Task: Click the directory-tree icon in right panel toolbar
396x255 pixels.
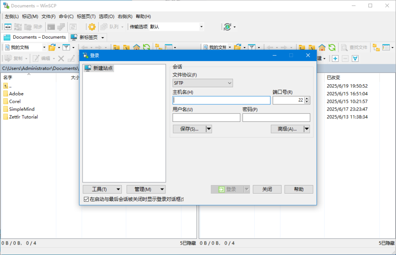Action: [376, 48]
